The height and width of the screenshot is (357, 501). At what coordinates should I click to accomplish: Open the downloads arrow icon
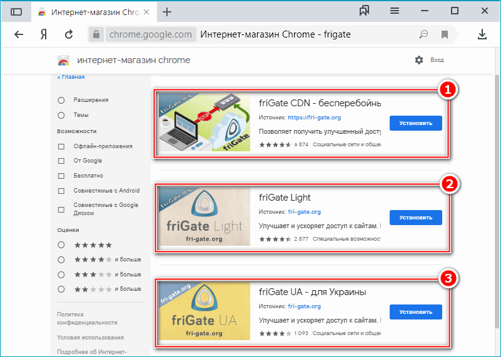tap(482, 34)
